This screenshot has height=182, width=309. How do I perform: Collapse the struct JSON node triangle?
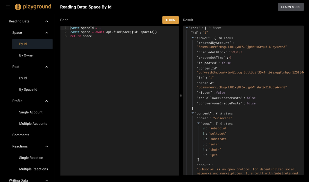[x=193, y=38]
